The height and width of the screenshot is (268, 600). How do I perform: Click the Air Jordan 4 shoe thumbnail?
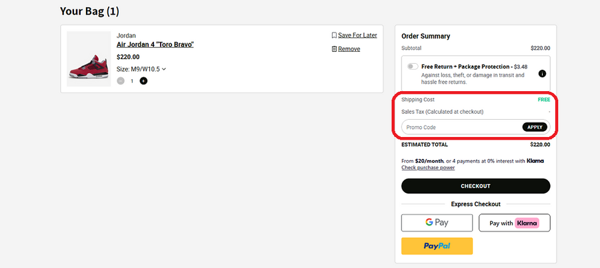point(89,59)
